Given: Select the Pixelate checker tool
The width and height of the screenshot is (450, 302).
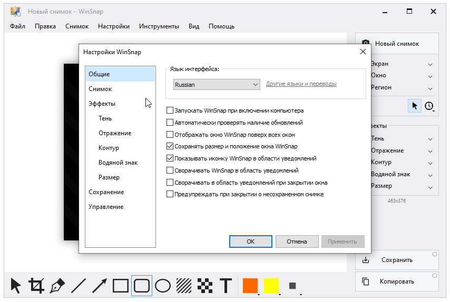Looking at the screenshot, I should click(205, 286).
